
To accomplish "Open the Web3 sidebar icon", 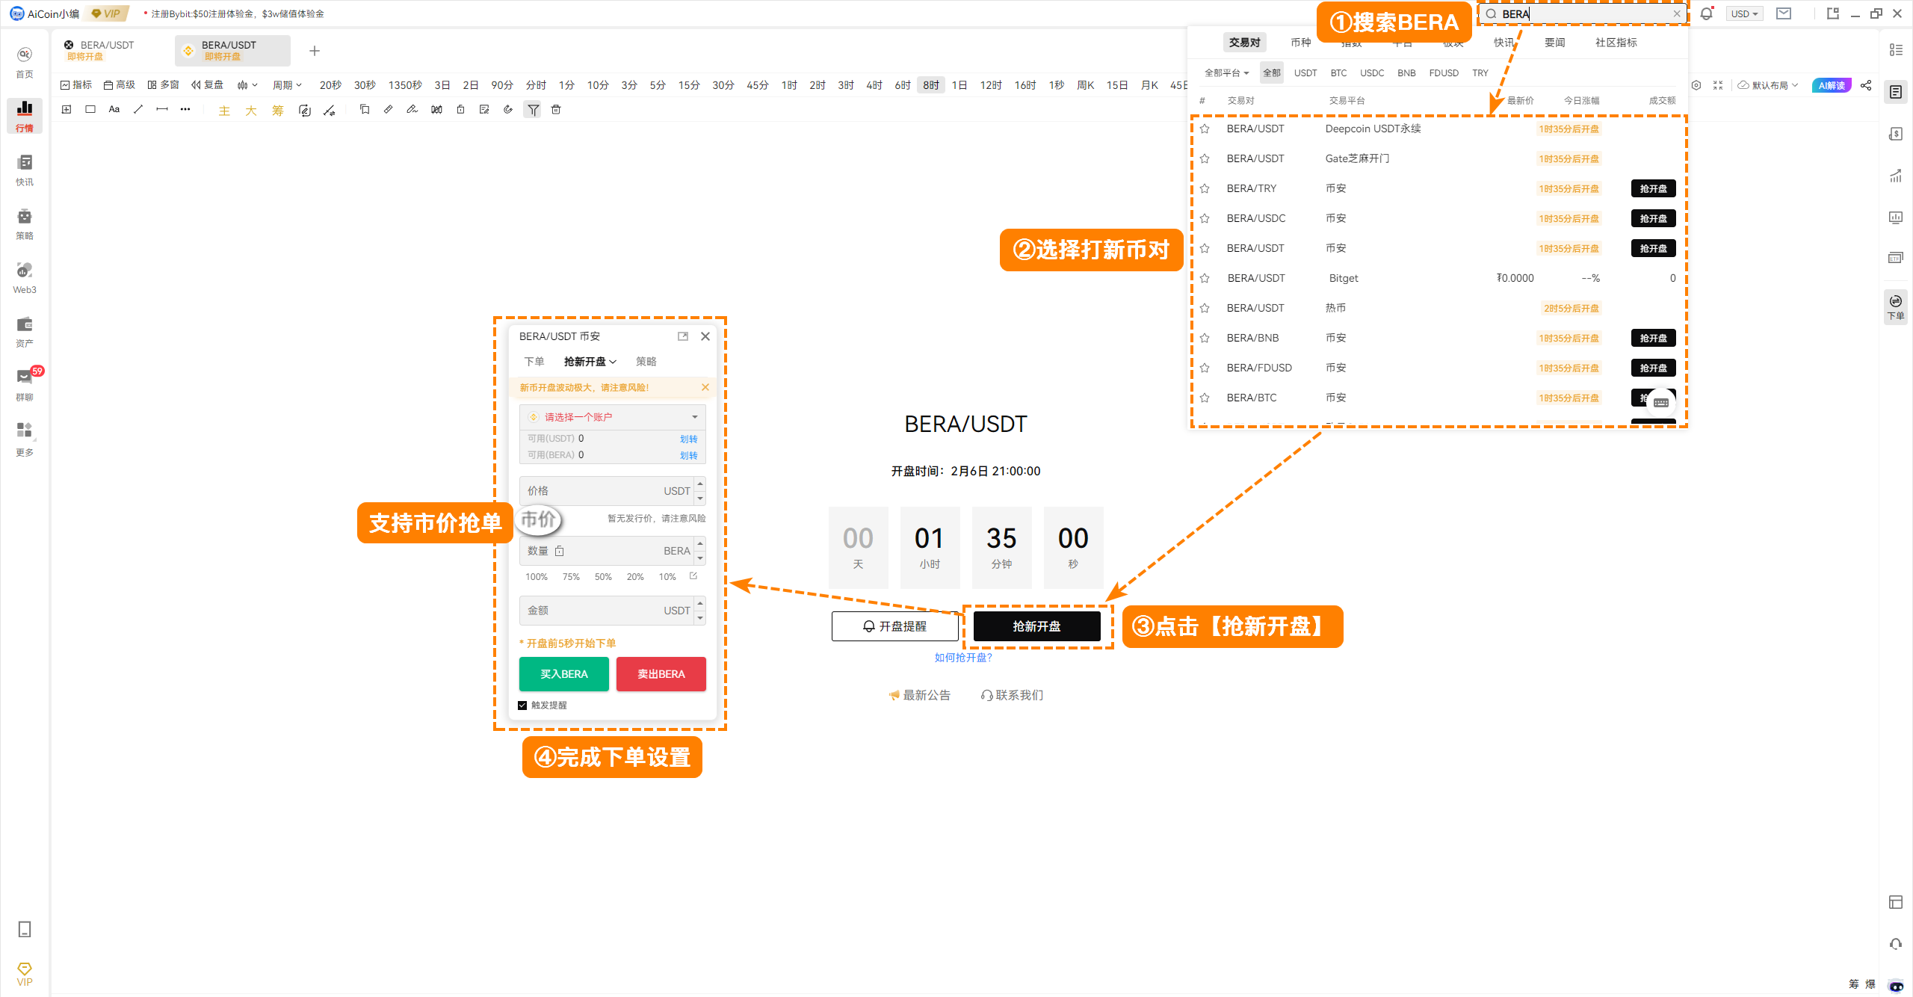I will [25, 277].
